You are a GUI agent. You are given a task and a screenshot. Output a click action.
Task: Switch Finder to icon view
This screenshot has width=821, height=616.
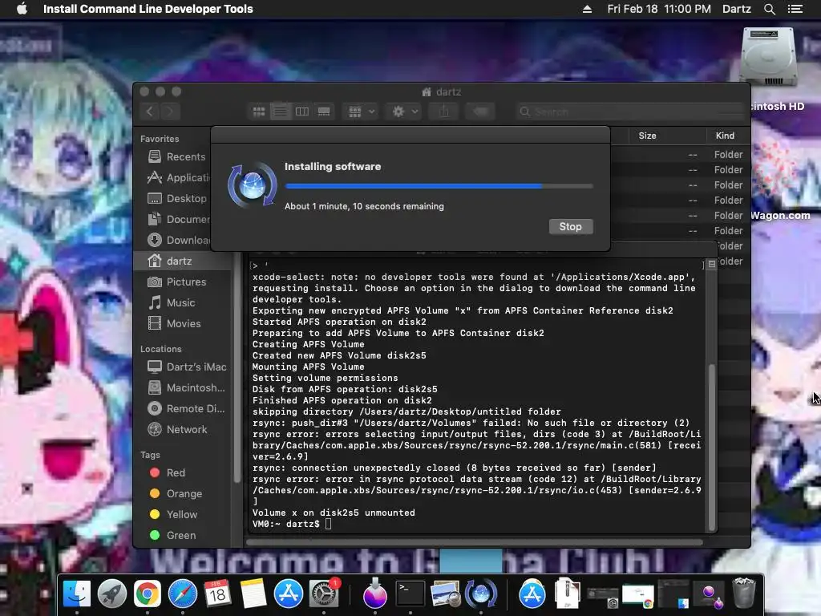coord(259,111)
